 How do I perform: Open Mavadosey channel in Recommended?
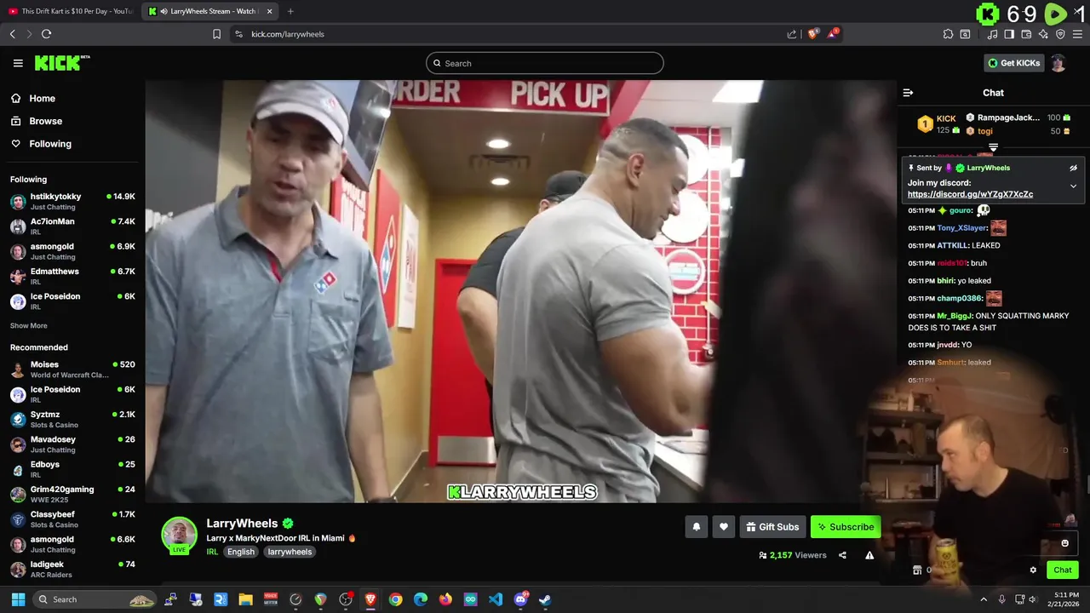click(x=72, y=444)
